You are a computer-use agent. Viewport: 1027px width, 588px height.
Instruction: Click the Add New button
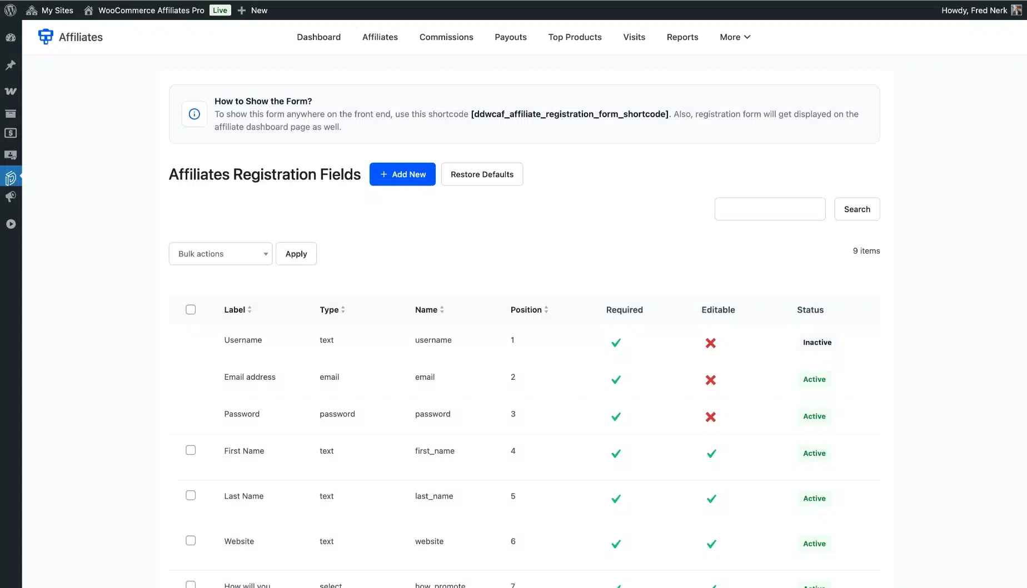pyautogui.click(x=402, y=174)
